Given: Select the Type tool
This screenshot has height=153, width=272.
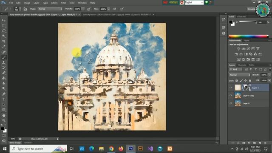Looking at the screenshot, I should (x=4, y=99).
